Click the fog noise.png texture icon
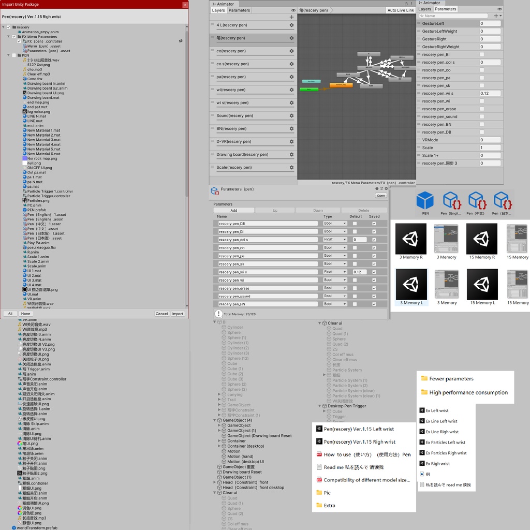 24,112
